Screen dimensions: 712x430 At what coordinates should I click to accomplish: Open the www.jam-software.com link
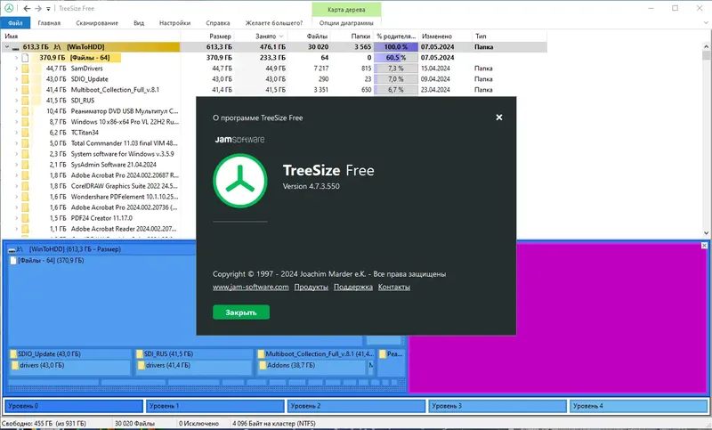[251, 287]
